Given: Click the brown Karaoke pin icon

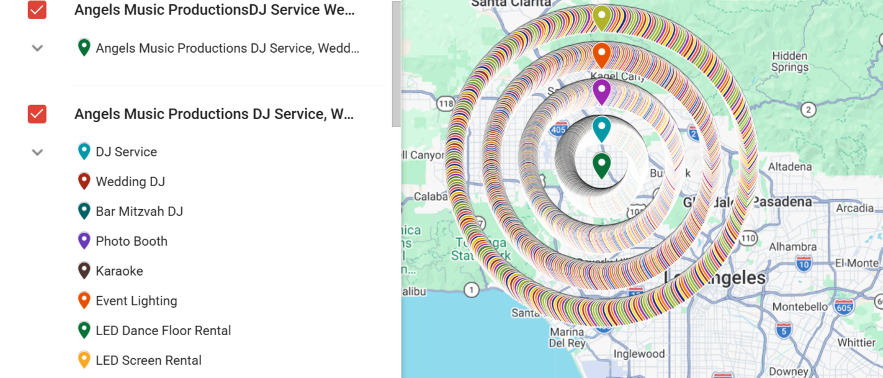Looking at the screenshot, I should [x=84, y=271].
